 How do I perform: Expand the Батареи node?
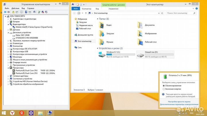coord(8,22)
